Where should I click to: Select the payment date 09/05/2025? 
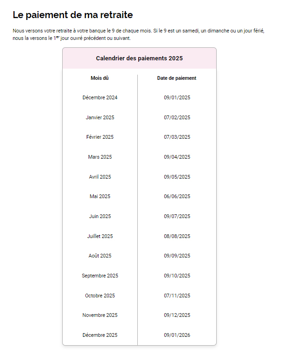[x=177, y=177]
